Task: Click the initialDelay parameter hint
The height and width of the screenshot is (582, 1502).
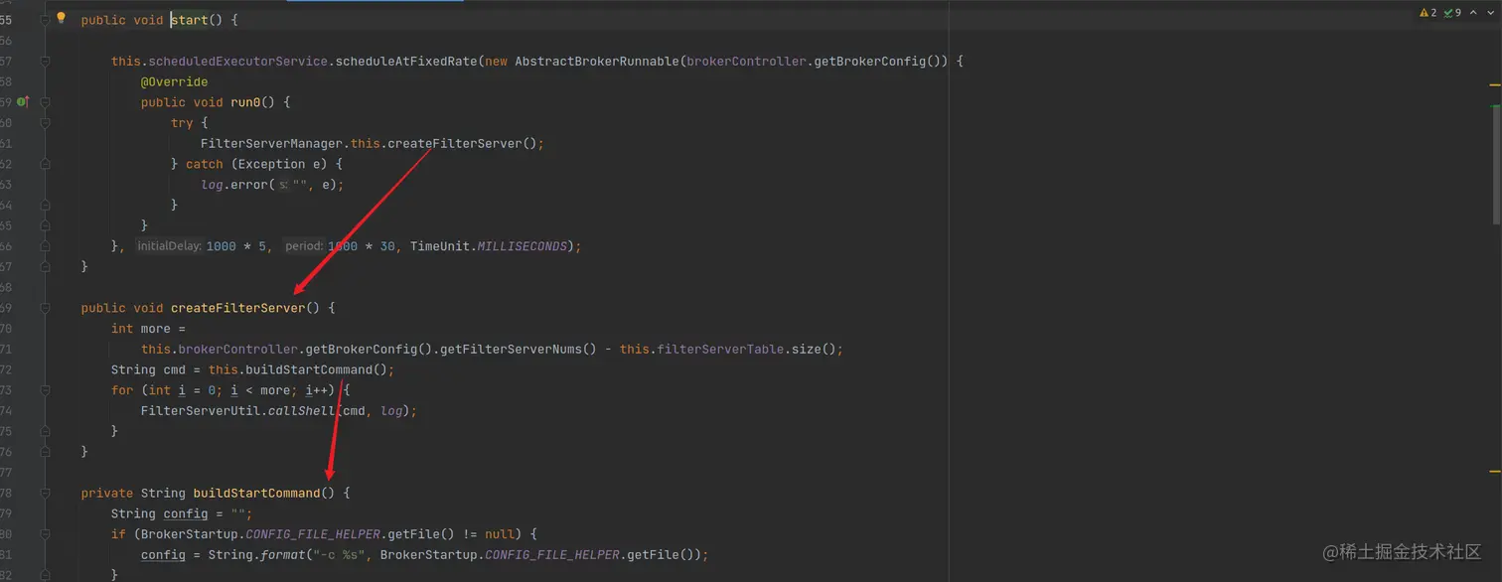Action: point(169,246)
